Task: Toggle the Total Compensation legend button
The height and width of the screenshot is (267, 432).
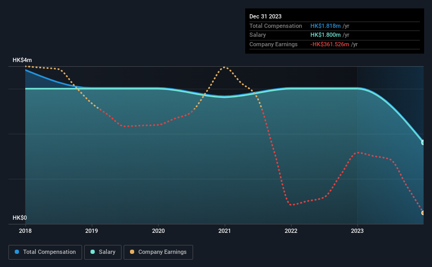Action: click(45, 252)
